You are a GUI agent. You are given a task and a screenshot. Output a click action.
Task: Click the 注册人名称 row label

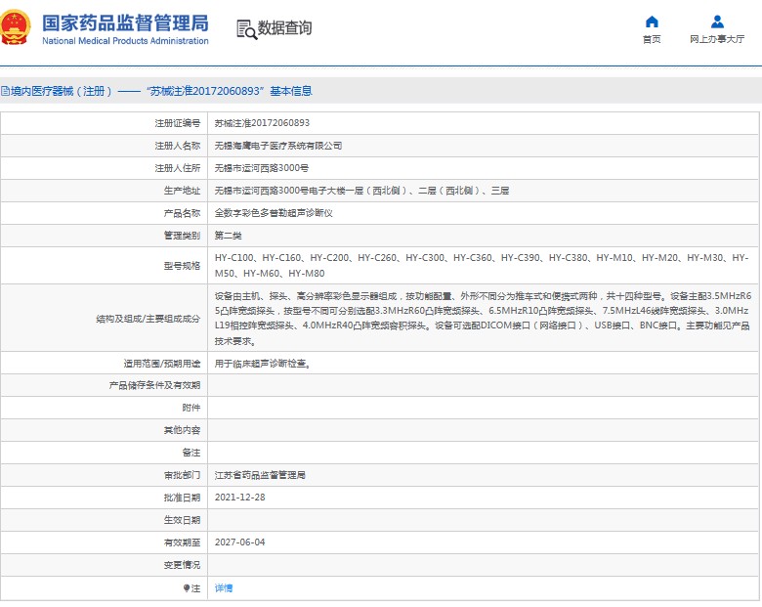point(178,146)
